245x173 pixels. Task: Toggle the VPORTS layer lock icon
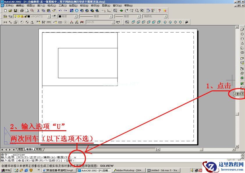[x=26, y=16]
